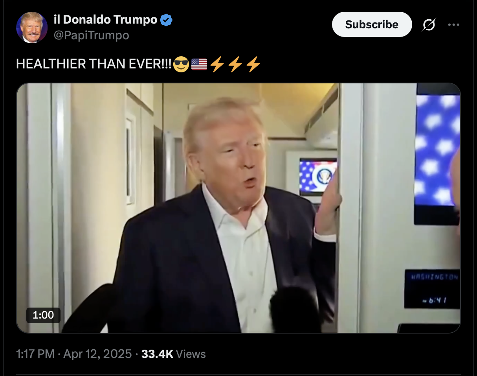Play the video on the speaking man
Viewport: 477px width, 376px height.
(238, 208)
